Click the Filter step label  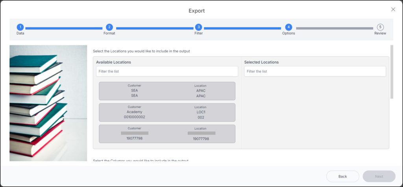click(199, 33)
